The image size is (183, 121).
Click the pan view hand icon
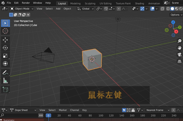(179, 48)
